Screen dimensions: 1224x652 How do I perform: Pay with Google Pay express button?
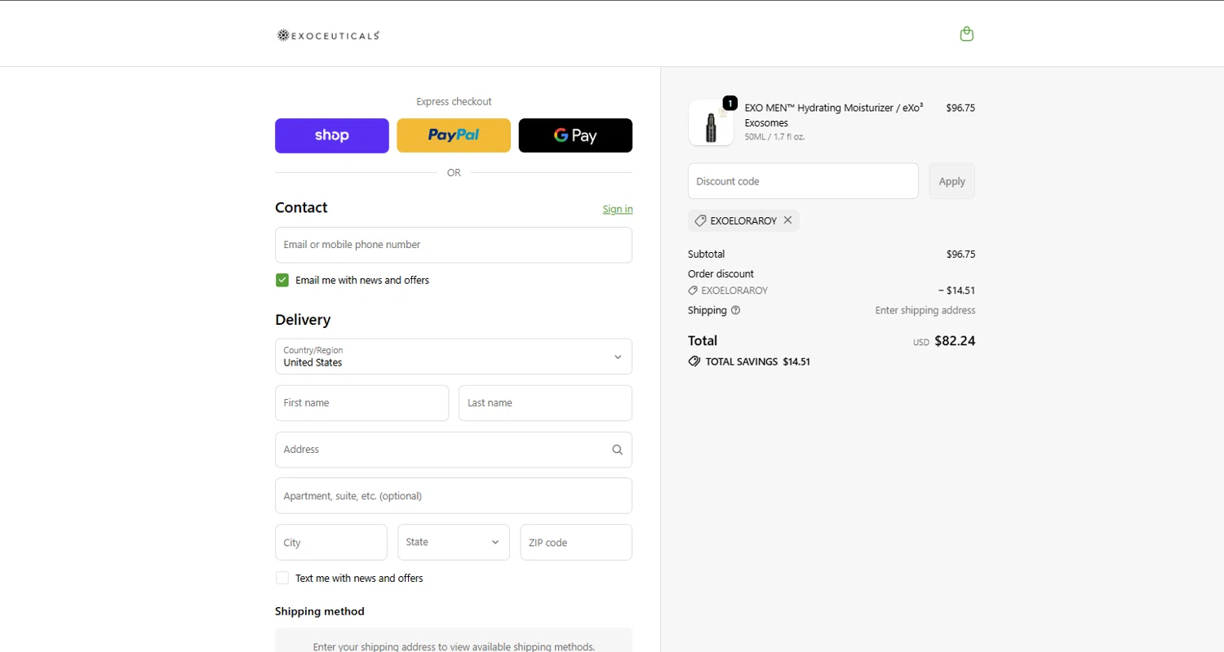[x=575, y=135]
